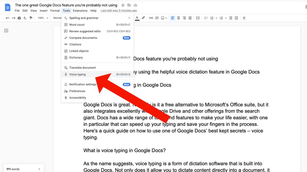The width and height of the screenshot is (307, 172).
Task: Place cursor in 'What is voice typing' heading
Action: click(x=125, y=150)
